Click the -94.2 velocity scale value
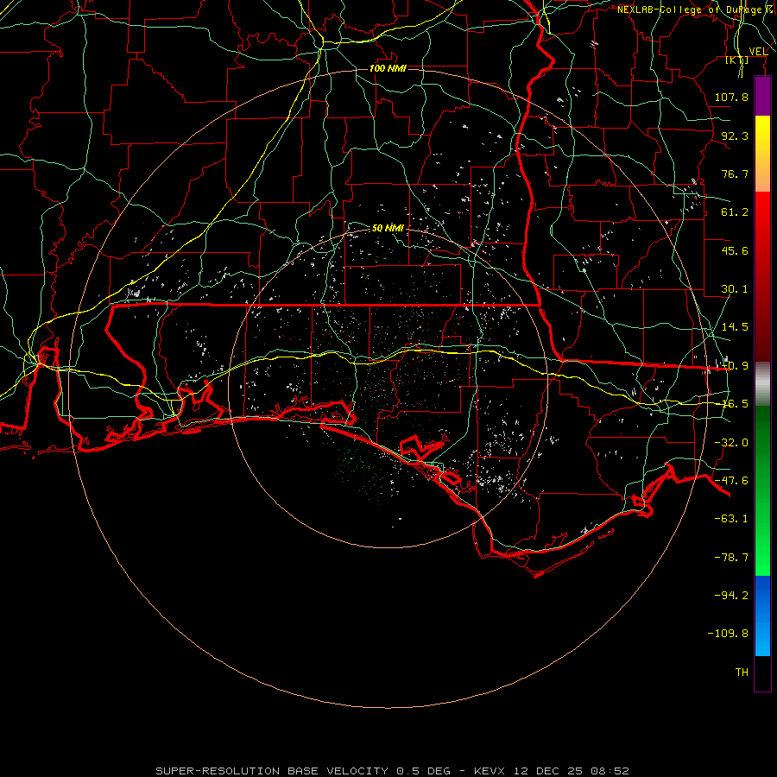 (731, 595)
